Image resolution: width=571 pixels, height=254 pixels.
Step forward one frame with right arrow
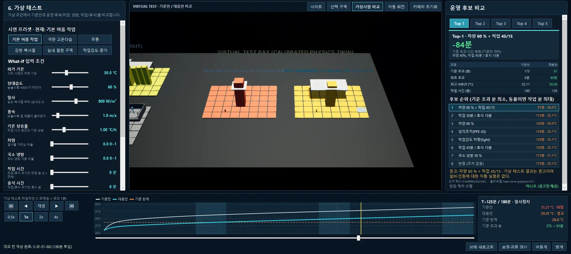(x=56, y=206)
